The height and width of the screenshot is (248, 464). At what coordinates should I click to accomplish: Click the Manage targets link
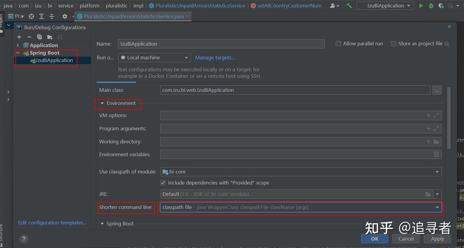215,57
